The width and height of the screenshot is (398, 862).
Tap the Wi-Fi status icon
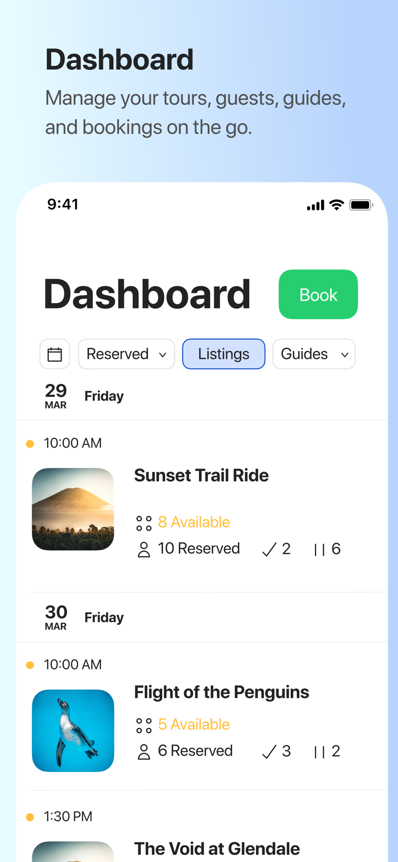[336, 205]
